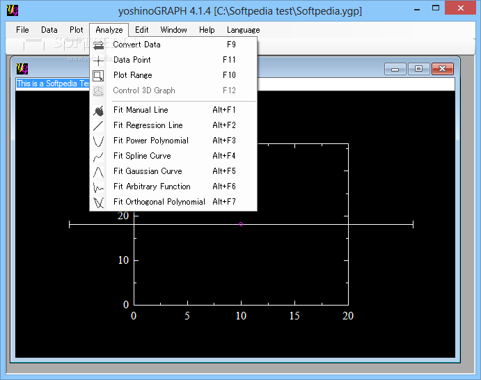This screenshot has height=380, width=481.
Task: Choose Fit Arbitrary Function entry
Action: [x=173, y=187]
